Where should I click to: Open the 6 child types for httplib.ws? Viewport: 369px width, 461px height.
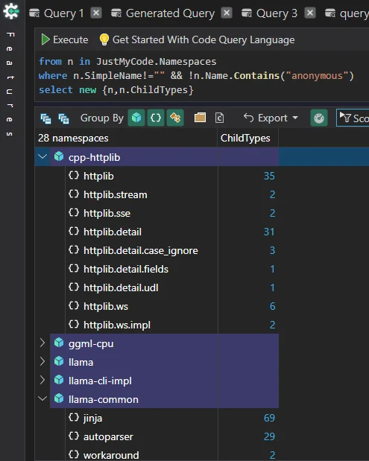pyautogui.click(x=273, y=306)
